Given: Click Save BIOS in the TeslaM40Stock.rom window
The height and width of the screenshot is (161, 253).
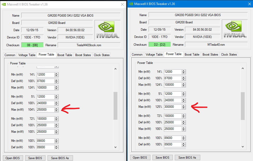Looking at the screenshot, I should 35,158.
